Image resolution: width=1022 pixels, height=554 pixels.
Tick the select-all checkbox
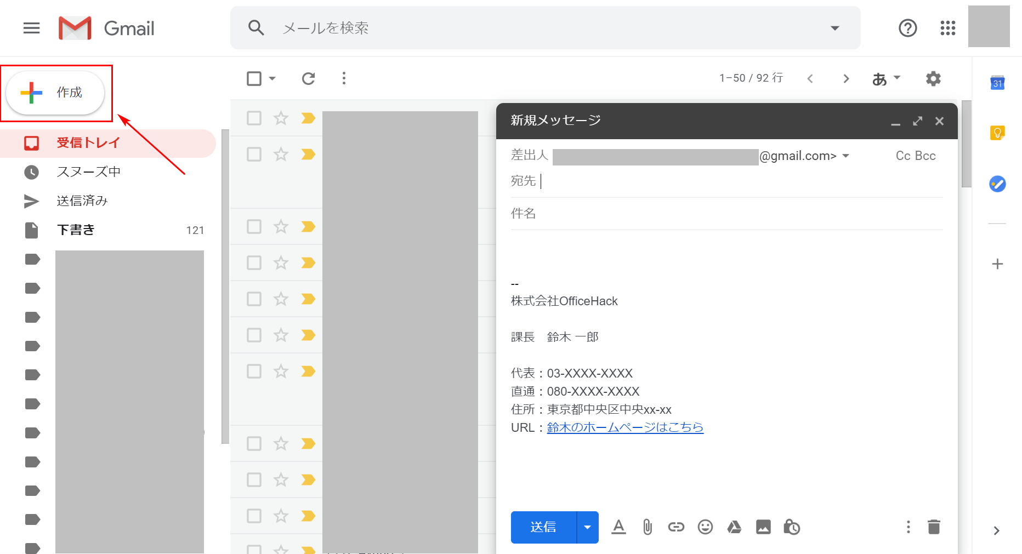point(254,78)
